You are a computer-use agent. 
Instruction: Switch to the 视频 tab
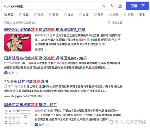coord(24,15)
